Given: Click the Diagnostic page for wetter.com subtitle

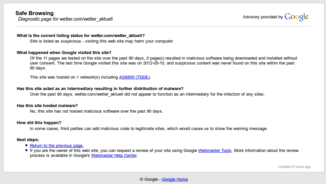Looking at the screenshot, I should (x=65, y=19).
